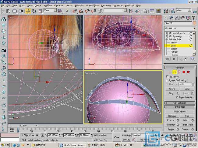This screenshot has width=198, height=148.
Task: Open the File menu
Action: pyautogui.click(x=2, y=5)
